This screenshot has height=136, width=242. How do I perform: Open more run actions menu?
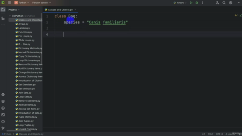[x=203, y=3]
